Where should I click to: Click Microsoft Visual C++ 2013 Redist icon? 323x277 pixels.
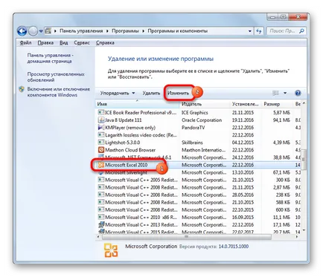tap(101, 225)
